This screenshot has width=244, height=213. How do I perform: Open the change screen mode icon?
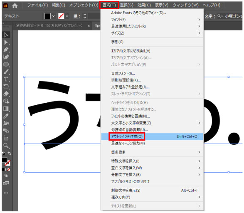(6, 183)
